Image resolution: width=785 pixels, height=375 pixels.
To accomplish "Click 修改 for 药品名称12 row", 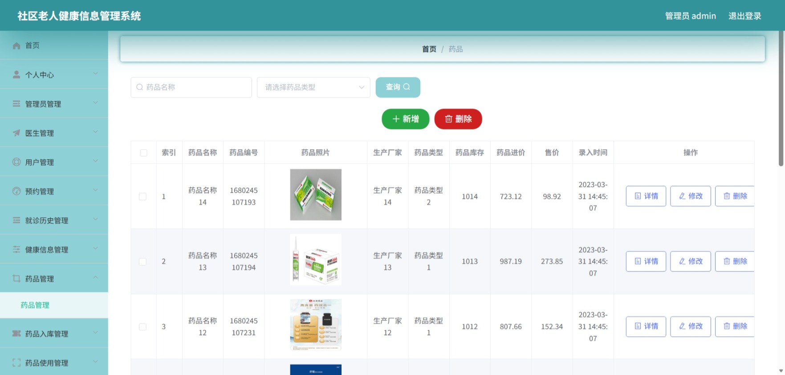I will (x=691, y=326).
